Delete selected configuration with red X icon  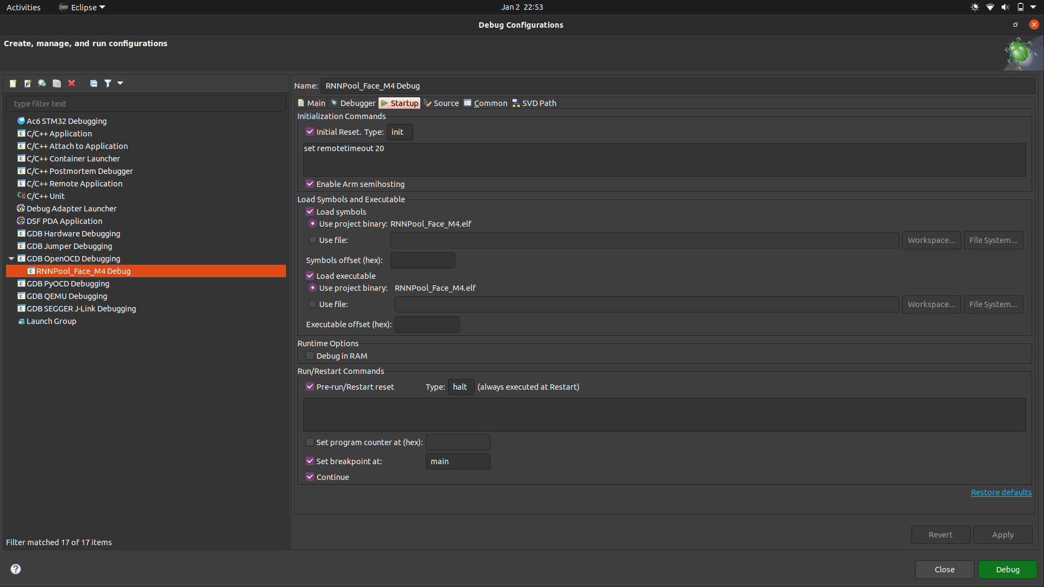click(72, 83)
